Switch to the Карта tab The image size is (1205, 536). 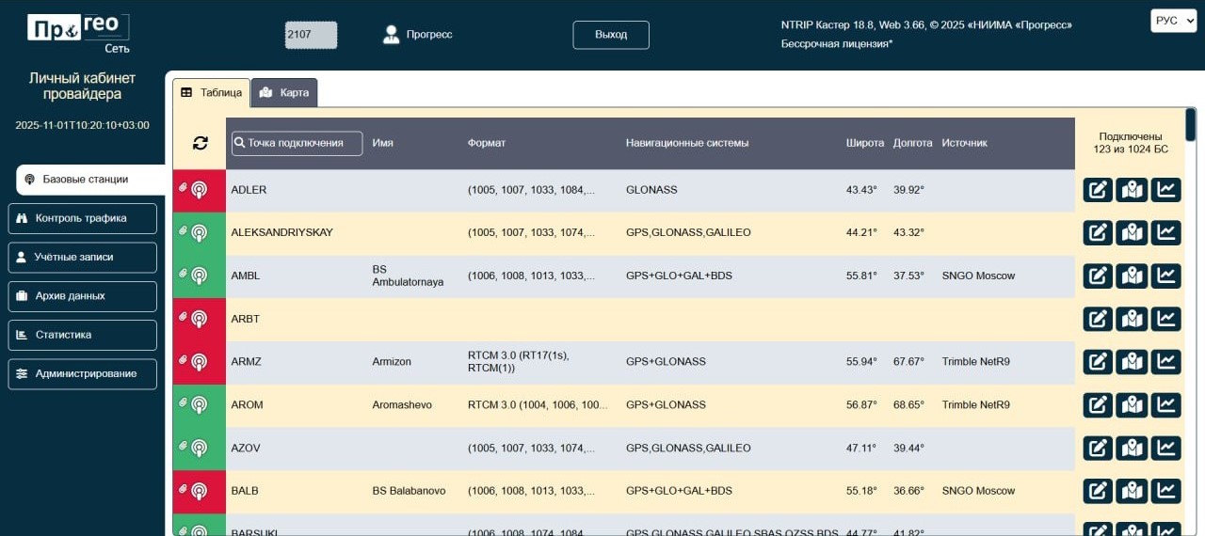[284, 93]
